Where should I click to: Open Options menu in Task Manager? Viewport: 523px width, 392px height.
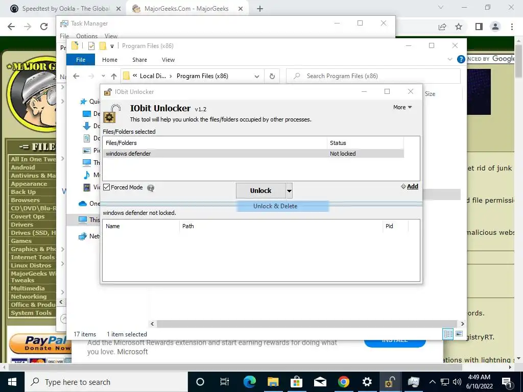click(87, 36)
